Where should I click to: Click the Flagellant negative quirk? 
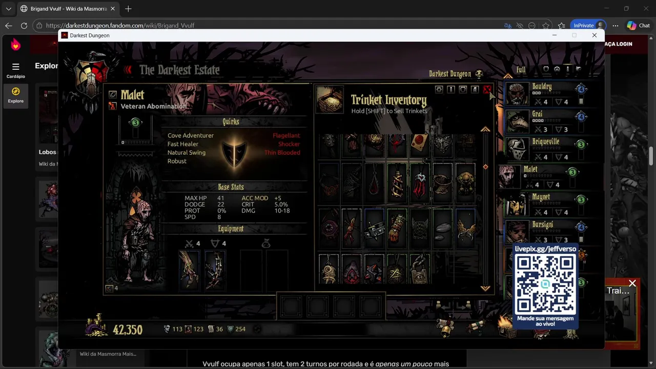click(x=286, y=135)
